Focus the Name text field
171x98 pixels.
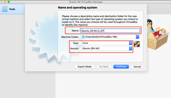point(110,31)
